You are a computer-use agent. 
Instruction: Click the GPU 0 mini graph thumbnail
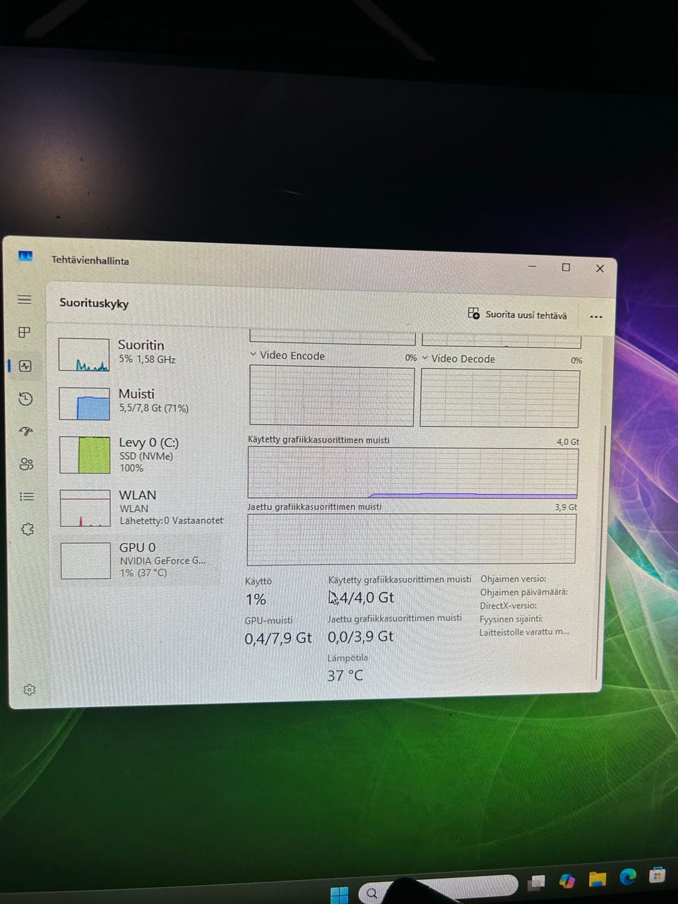click(86, 561)
